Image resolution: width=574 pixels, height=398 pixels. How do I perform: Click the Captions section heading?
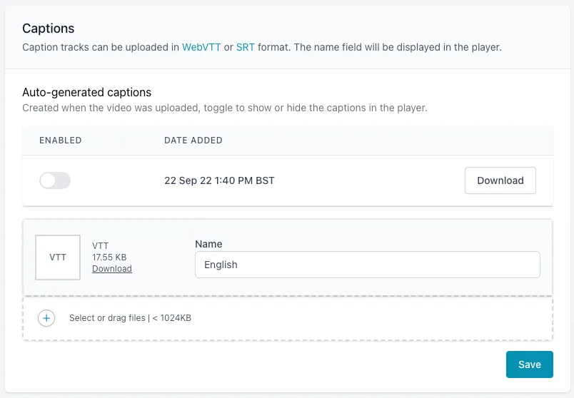click(49, 29)
